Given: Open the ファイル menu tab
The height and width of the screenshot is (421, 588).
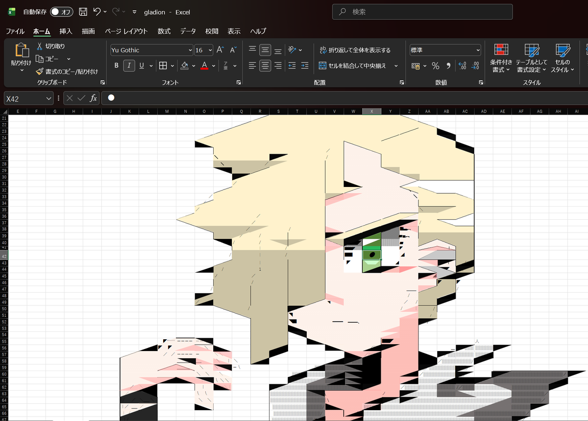Looking at the screenshot, I should tap(15, 31).
